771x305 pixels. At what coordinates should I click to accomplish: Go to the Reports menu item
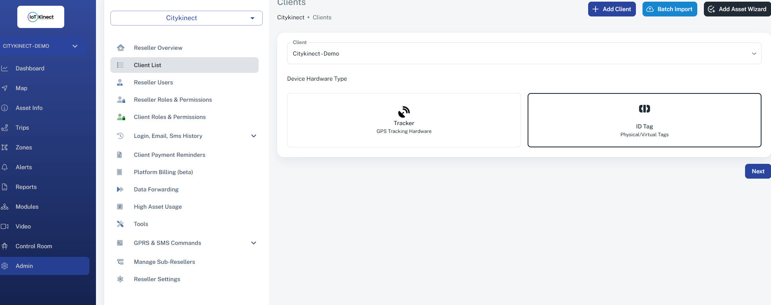[26, 187]
